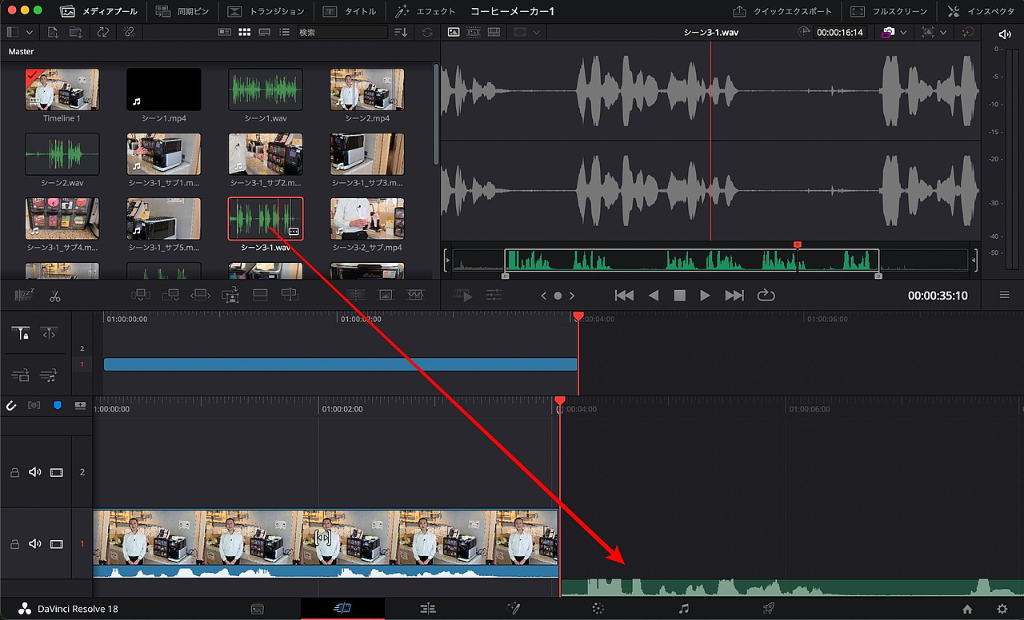This screenshot has height=620, width=1024.
Task: Select Timeline 1 thumbnail
Action: (x=62, y=89)
